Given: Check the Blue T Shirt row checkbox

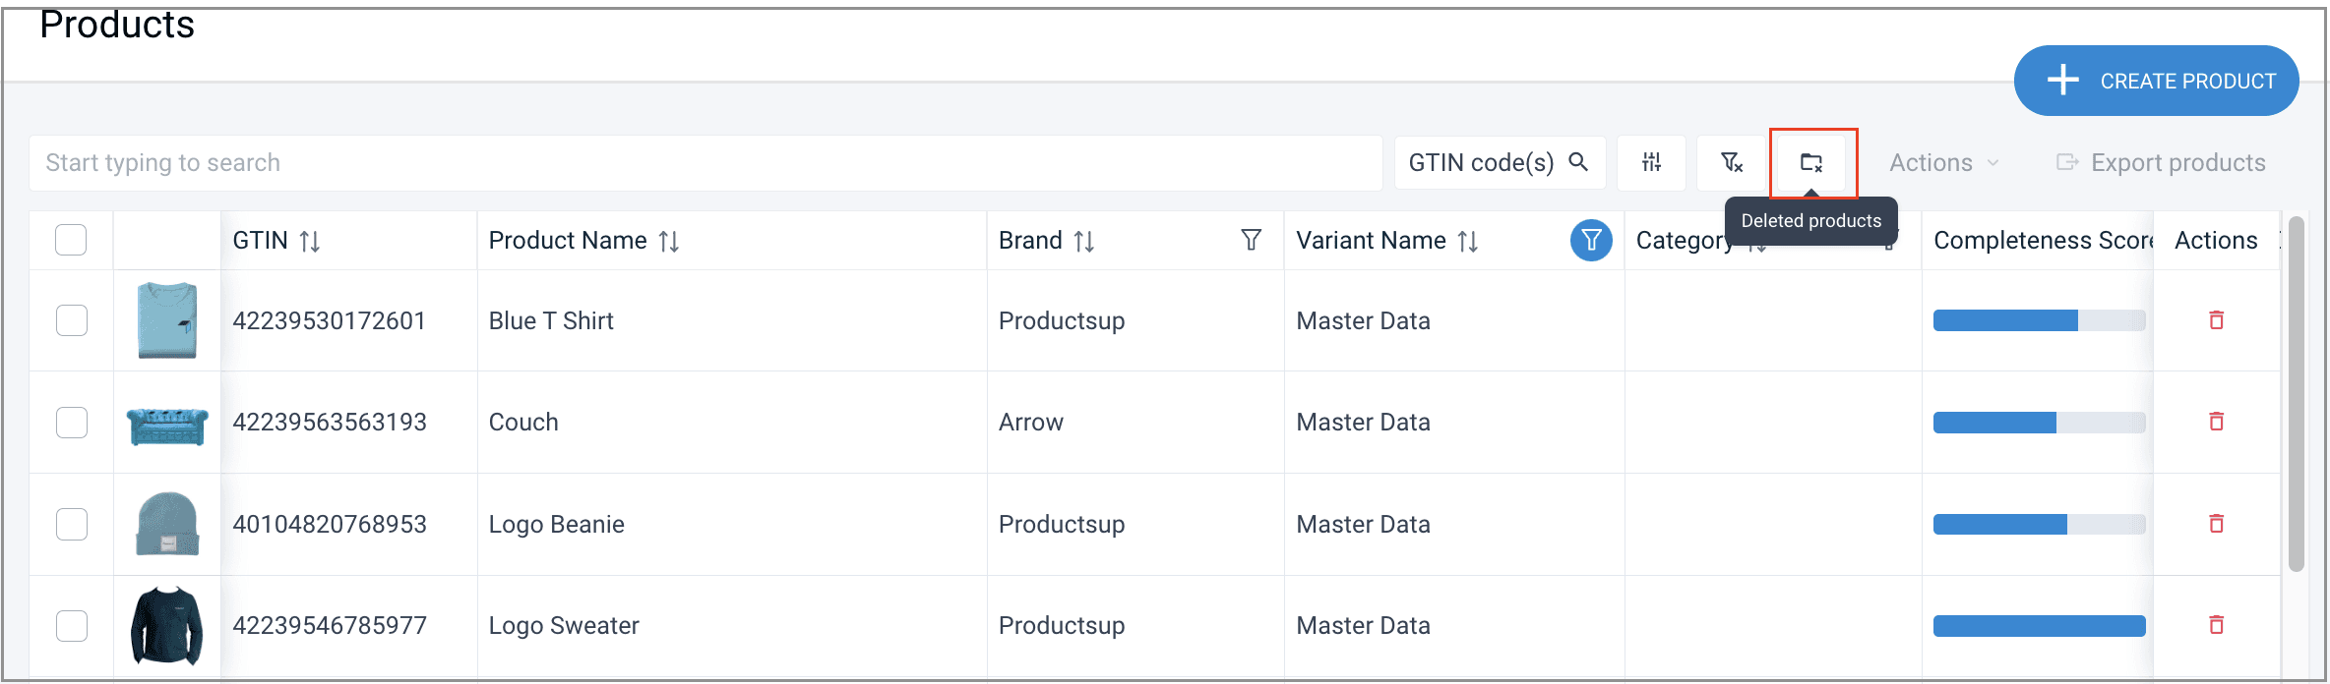Looking at the screenshot, I should pos(72,320).
